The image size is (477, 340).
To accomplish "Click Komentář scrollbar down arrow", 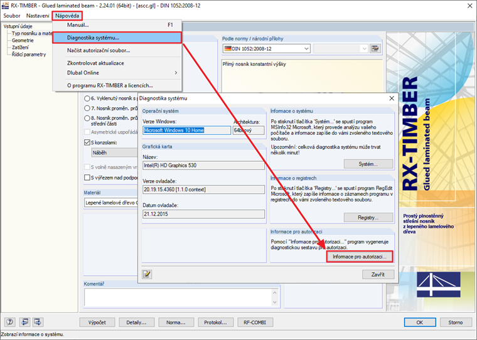I will tap(275, 302).
